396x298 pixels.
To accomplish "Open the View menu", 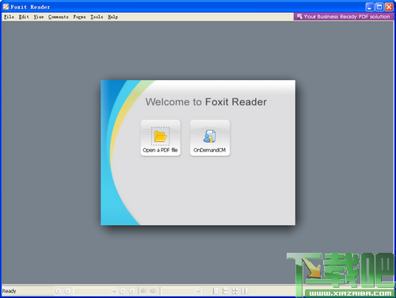I will tap(39, 17).
